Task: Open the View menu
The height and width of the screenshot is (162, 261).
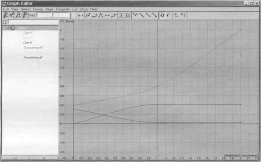Action: click(x=15, y=9)
